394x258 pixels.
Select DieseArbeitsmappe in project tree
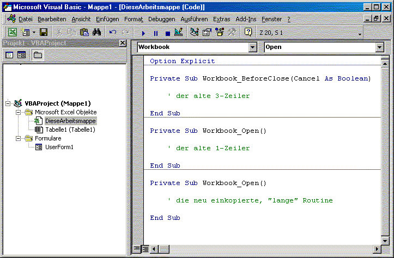70,121
